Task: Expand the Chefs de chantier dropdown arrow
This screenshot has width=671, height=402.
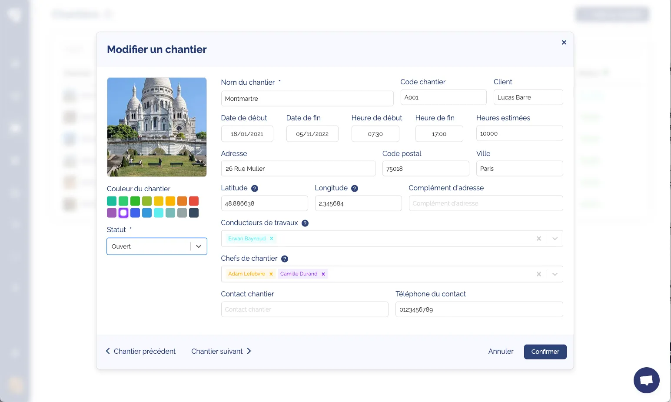Action: point(555,274)
